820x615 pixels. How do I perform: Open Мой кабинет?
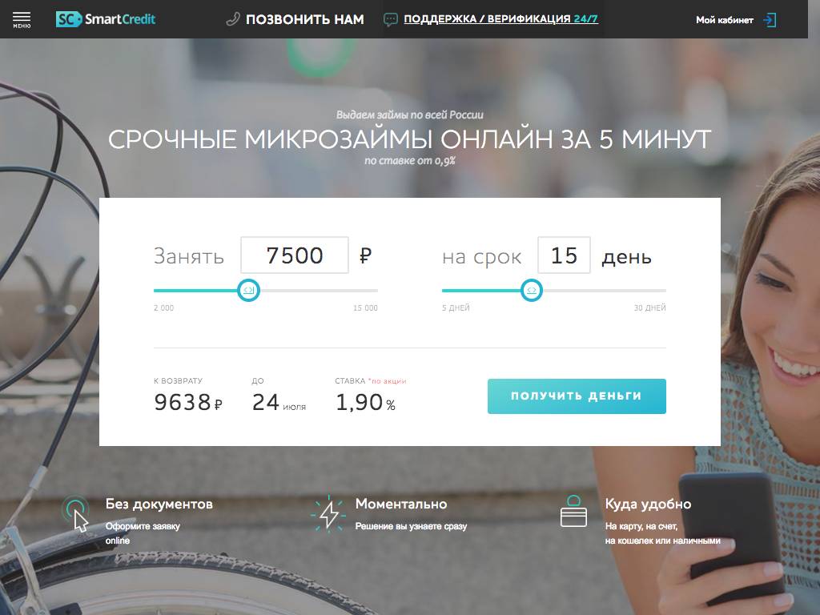pyautogui.click(x=724, y=20)
